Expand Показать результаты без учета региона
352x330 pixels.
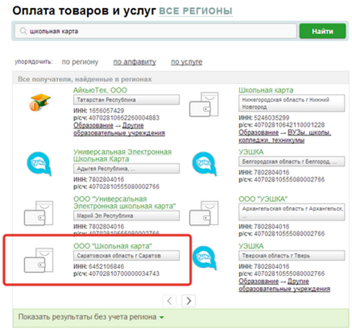click(91, 317)
